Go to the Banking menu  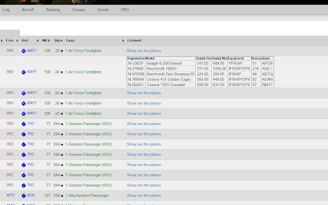[53, 10]
